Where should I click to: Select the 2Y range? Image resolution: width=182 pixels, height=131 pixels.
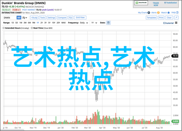coord(42,23)
